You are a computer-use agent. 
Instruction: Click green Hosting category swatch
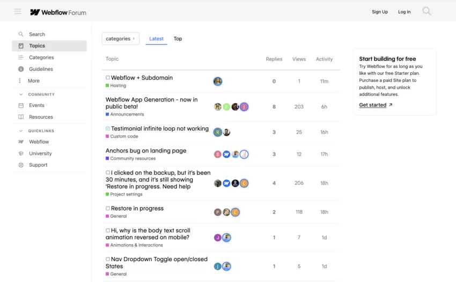click(107, 86)
